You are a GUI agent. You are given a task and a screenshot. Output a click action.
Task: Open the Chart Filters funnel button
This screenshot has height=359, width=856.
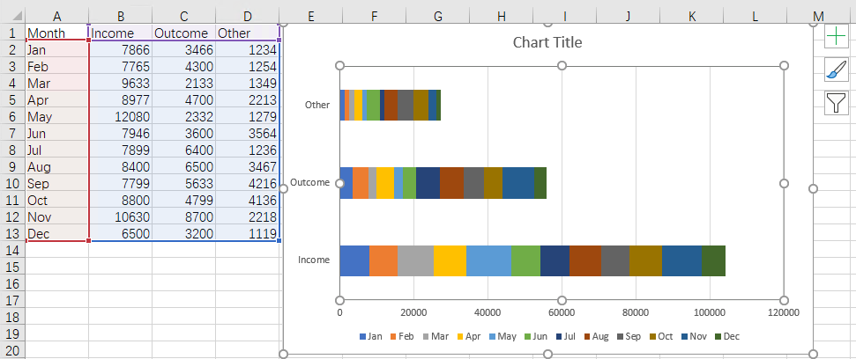click(836, 102)
